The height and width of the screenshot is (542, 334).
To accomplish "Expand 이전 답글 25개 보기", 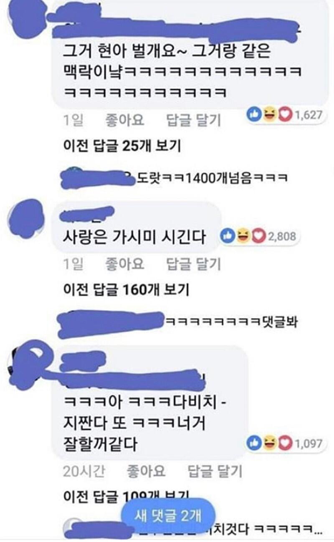I will tap(121, 146).
